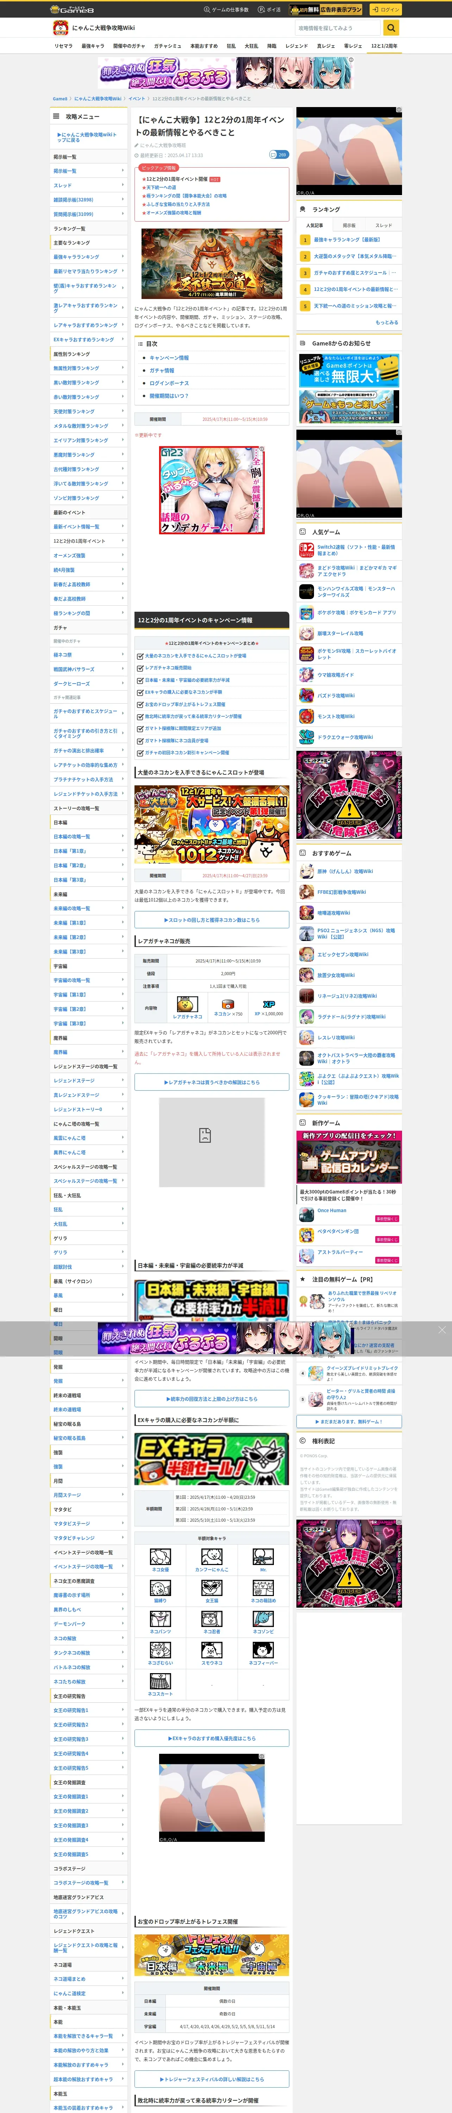The width and height of the screenshot is (452, 2113).
Task: Expand the 最新イベント情報一覧 sidebar entry
Action: [89, 526]
